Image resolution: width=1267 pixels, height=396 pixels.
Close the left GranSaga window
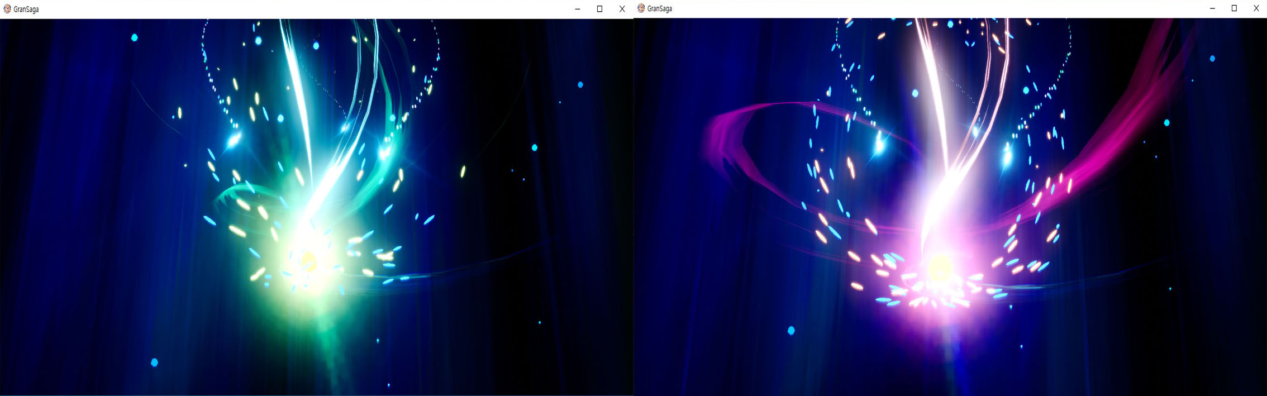[622, 9]
